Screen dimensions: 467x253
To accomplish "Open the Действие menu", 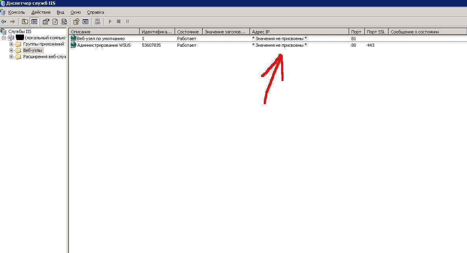I will pos(41,12).
